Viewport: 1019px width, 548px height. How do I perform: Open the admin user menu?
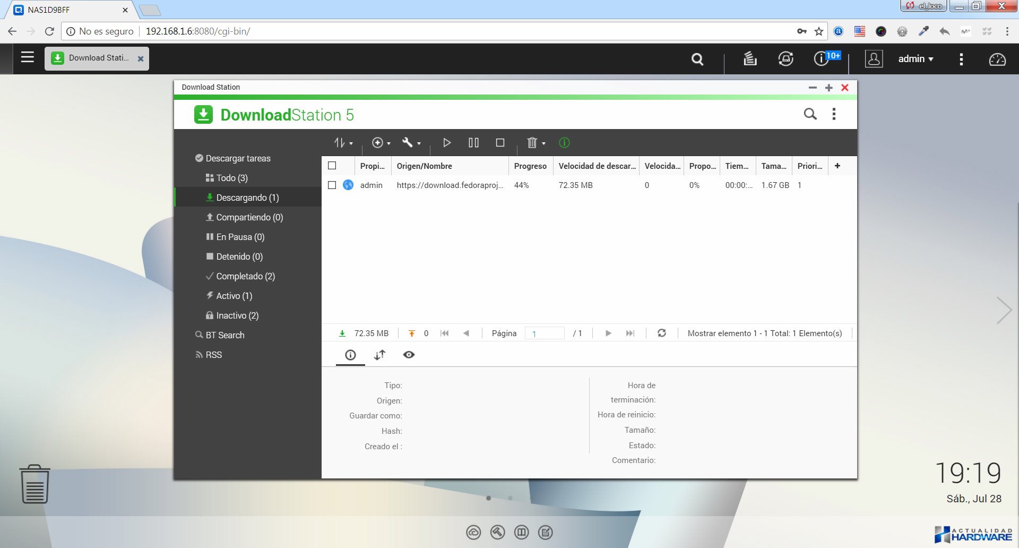pos(915,59)
